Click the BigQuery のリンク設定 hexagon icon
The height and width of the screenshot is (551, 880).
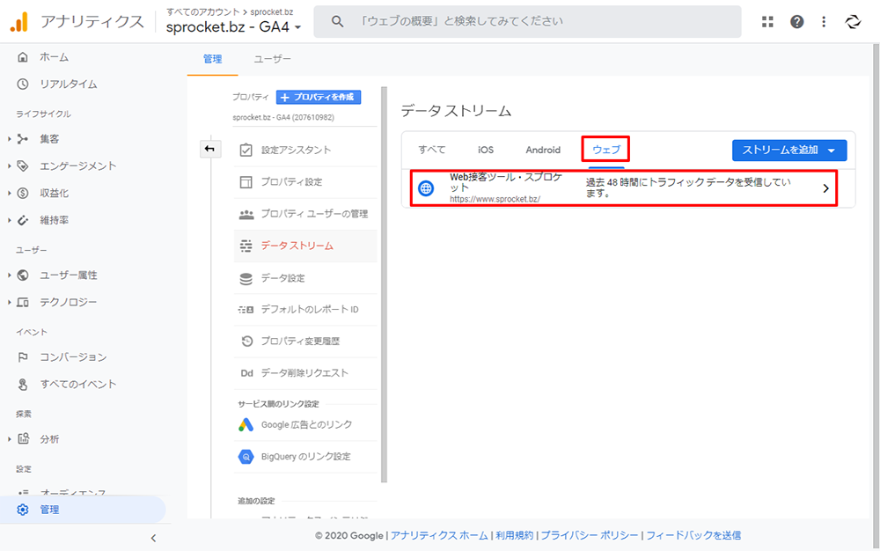coord(246,457)
